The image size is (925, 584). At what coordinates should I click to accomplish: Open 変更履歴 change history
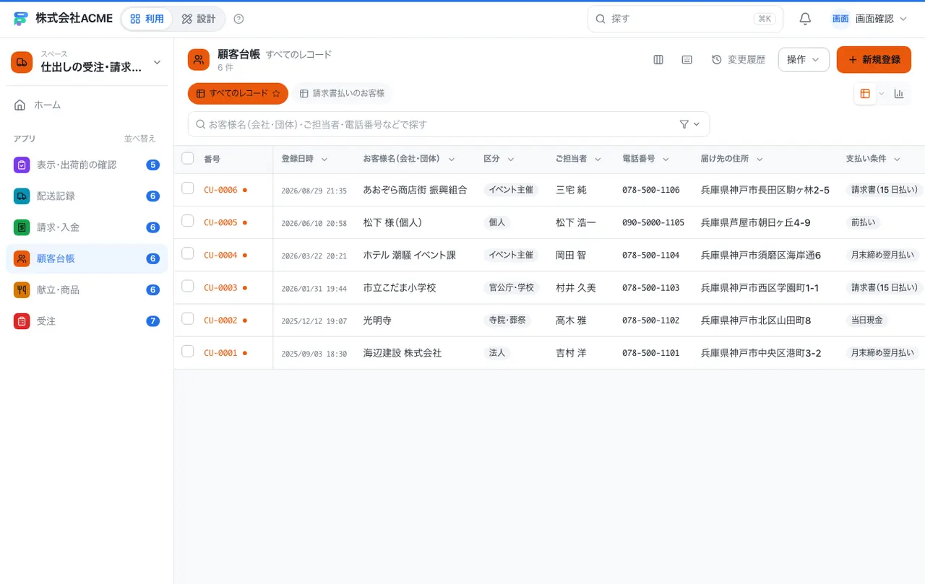click(x=739, y=60)
